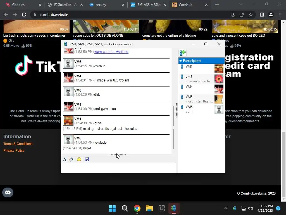The width and height of the screenshot is (286, 215).
Task: Open 'young cobs left OUTSIDE ALONE' video title
Action: click(x=98, y=36)
